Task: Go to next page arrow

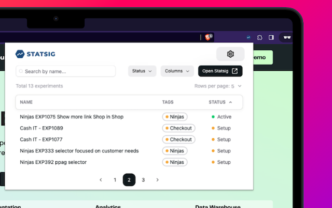Action: tap(157, 180)
